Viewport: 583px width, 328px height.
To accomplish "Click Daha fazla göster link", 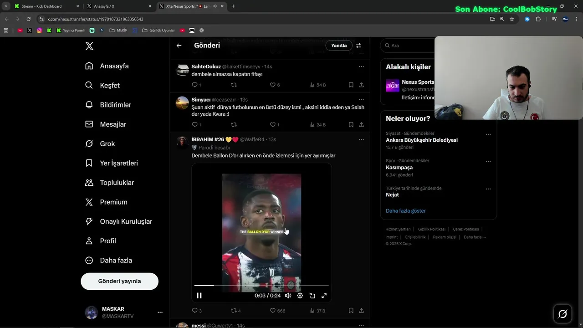I will [406, 211].
